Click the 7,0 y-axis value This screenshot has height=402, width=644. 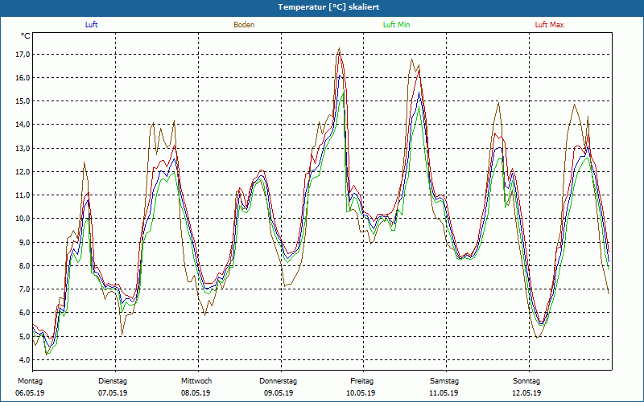tap(24, 289)
